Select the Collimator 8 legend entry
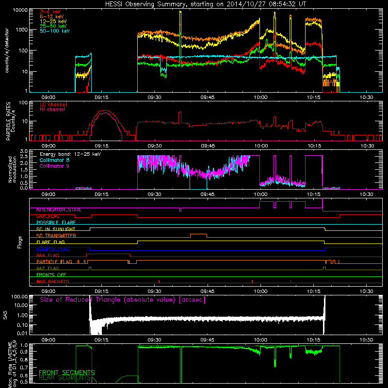 (54, 160)
